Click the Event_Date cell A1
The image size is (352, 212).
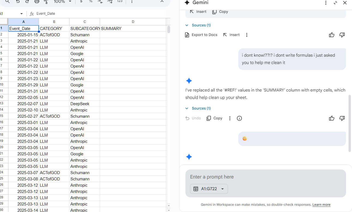(x=23, y=29)
